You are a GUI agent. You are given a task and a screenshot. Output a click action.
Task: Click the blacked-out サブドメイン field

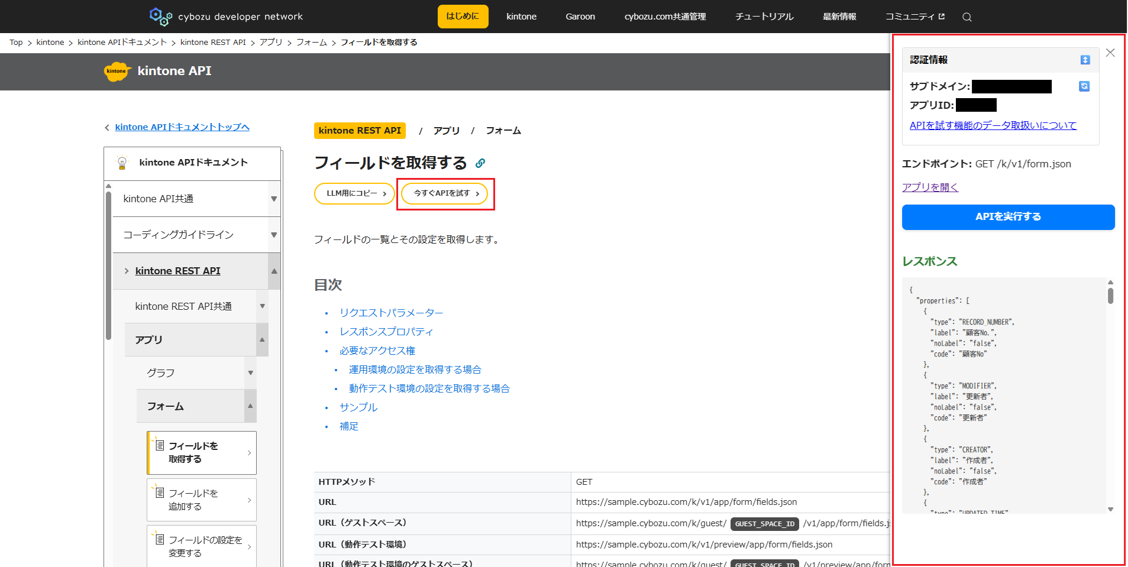(1011, 86)
